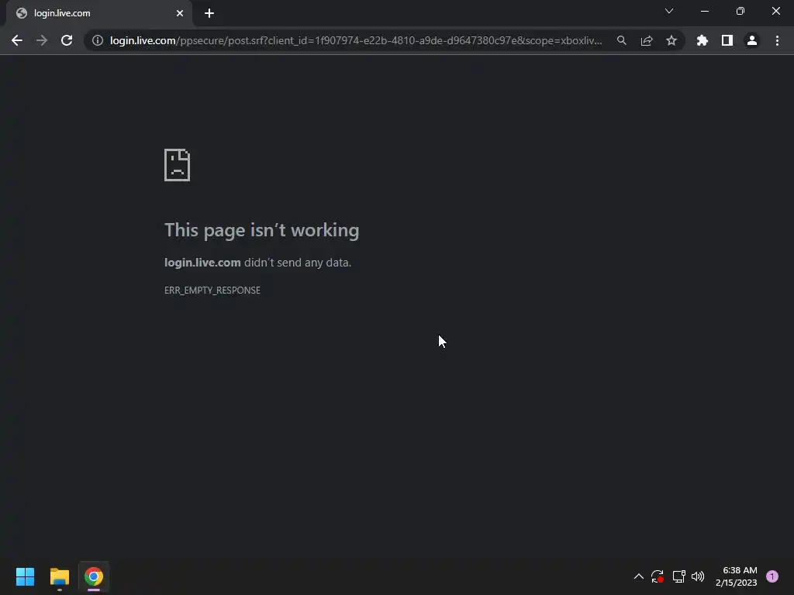The image size is (794, 595).
Task: Open the zoom magnifier icon in address bar
Action: (x=622, y=40)
